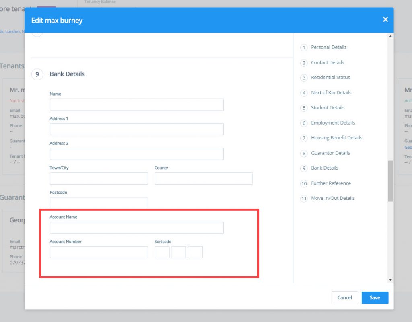
Task: Focus the Address 1 input field
Action: pyautogui.click(x=137, y=129)
